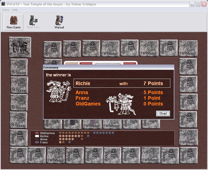Click the Mayan dragon-costume figure near Okay!

tap(121, 104)
